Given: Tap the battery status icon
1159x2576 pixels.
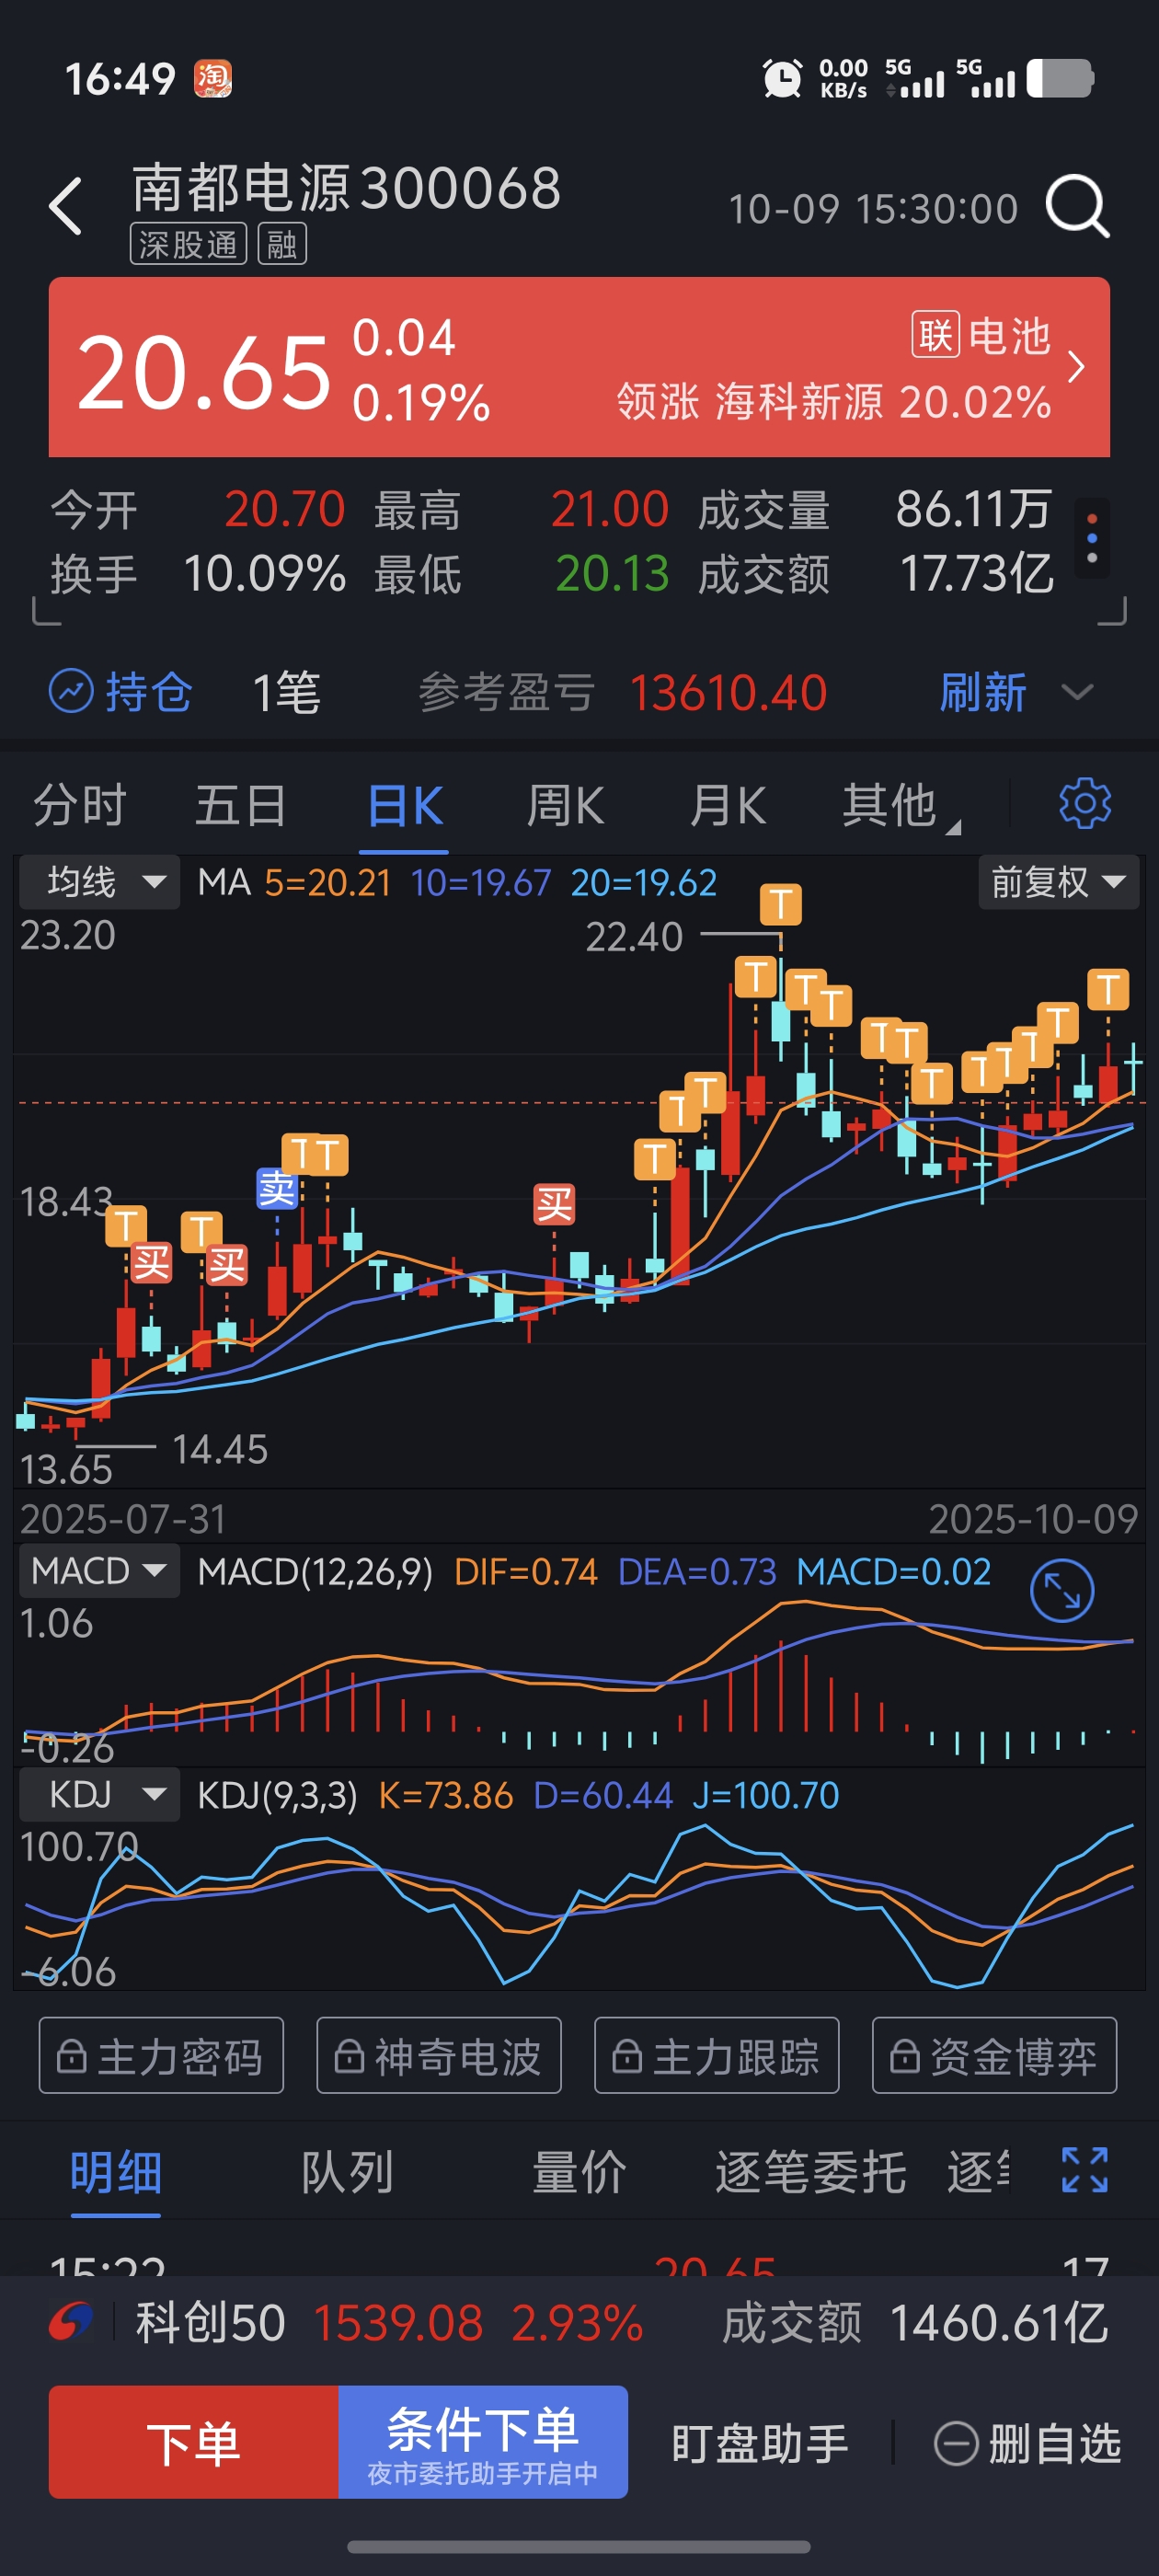Looking at the screenshot, I should click(x=1060, y=78).
